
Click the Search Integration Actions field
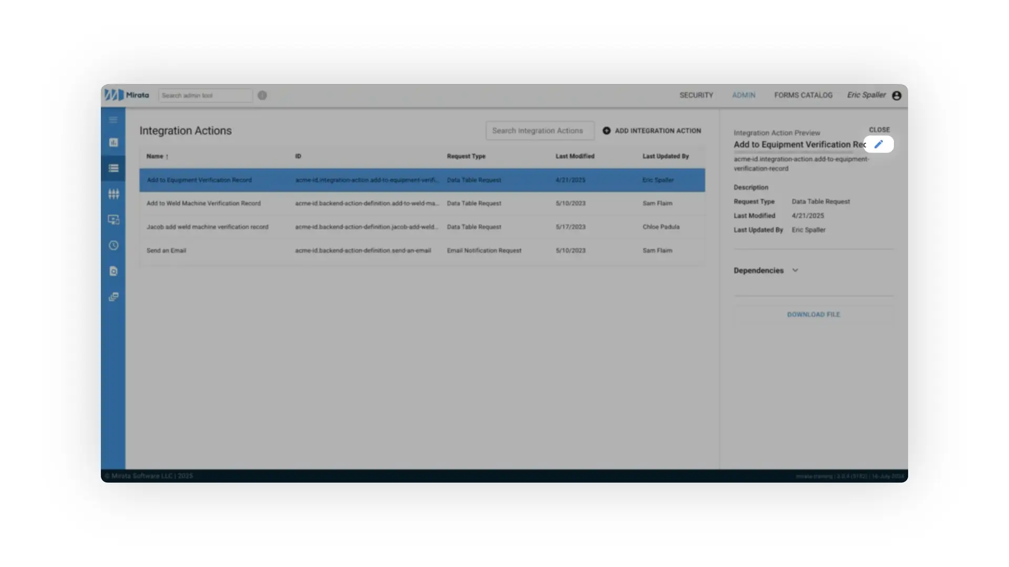pos(540,130)
